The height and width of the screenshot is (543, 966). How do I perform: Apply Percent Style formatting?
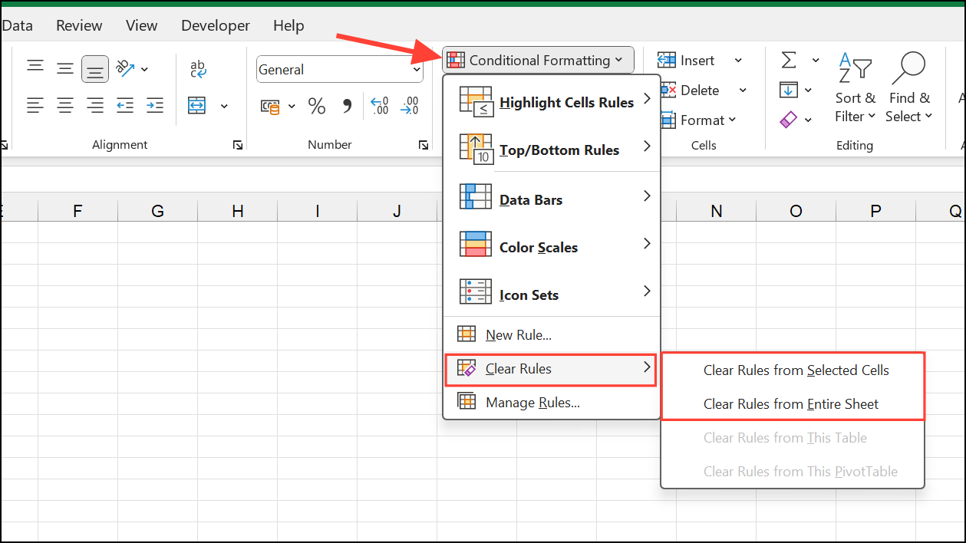coord(317,106)
